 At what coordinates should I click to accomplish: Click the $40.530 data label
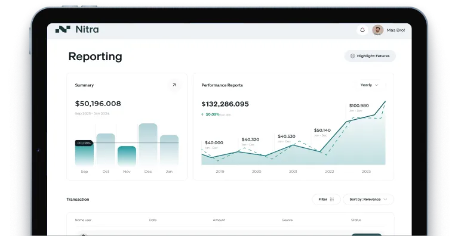287,136
